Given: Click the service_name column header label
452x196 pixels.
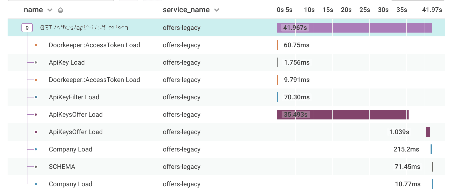Looking at the screenshot, I should (x=186, y=10).
